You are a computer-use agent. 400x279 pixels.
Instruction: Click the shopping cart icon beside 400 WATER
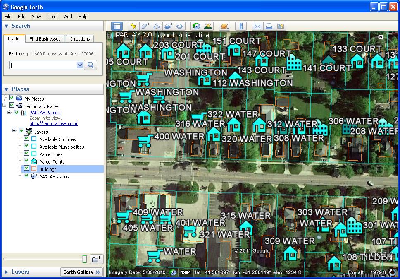(x=145, y=141)
